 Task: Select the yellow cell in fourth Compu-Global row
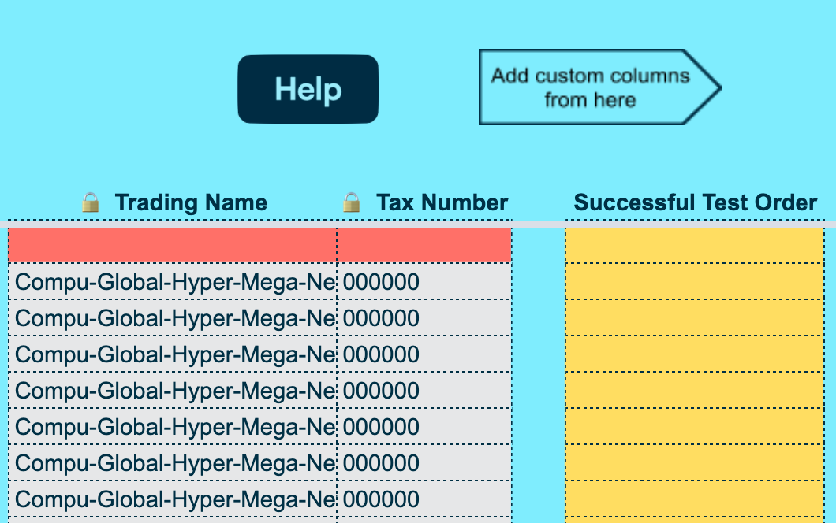click(x=695, y=391)
